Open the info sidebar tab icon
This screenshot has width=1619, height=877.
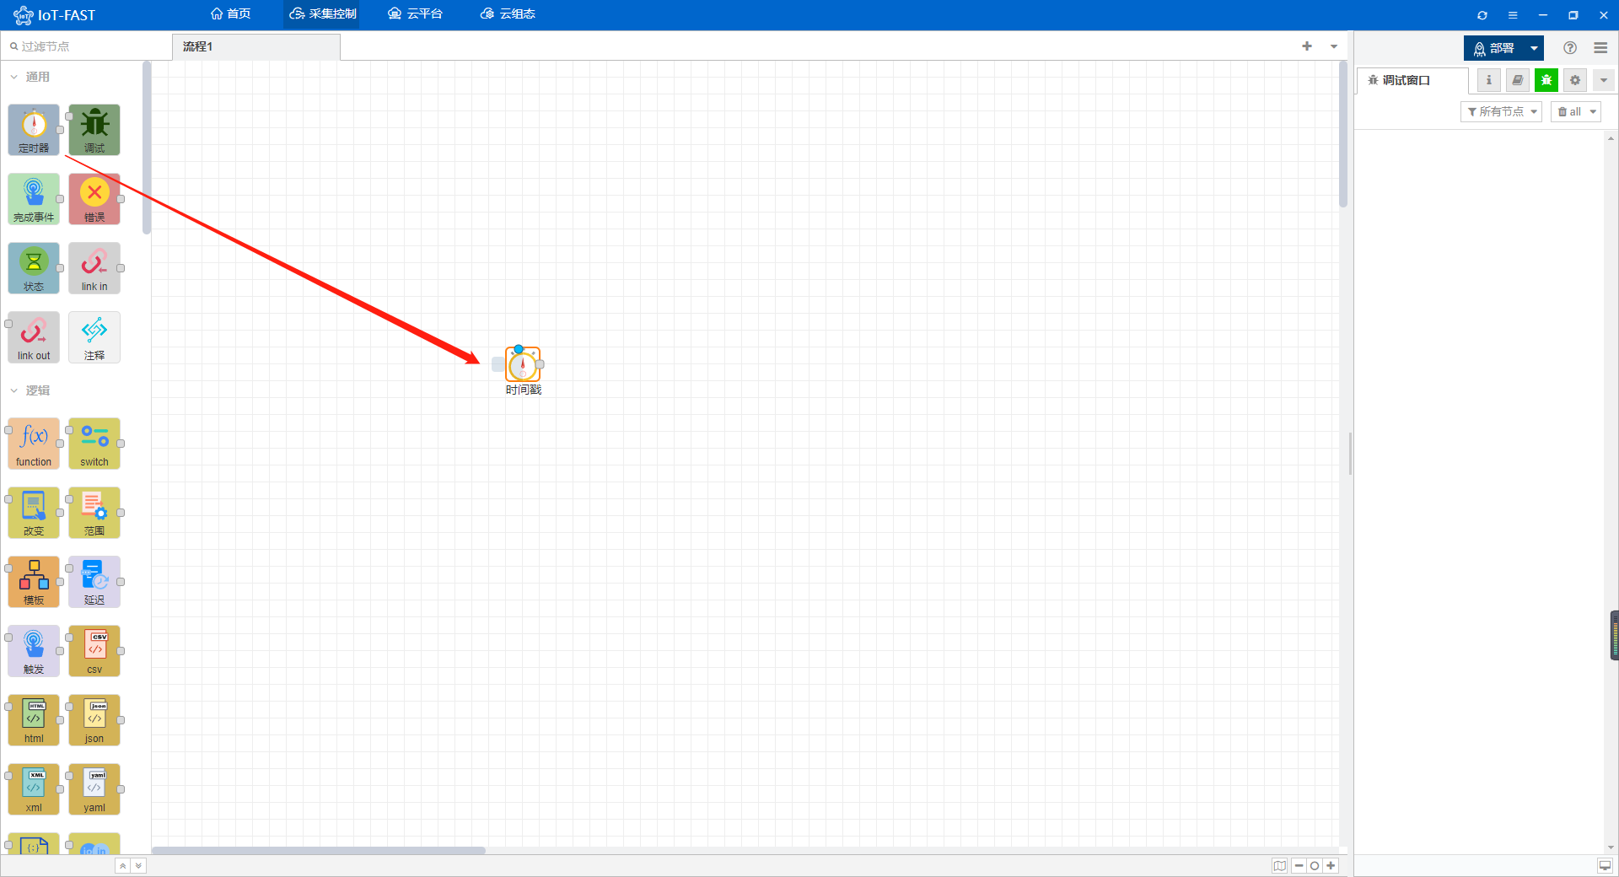tap(1489, 80)
